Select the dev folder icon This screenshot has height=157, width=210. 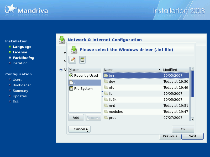(106, 81)
